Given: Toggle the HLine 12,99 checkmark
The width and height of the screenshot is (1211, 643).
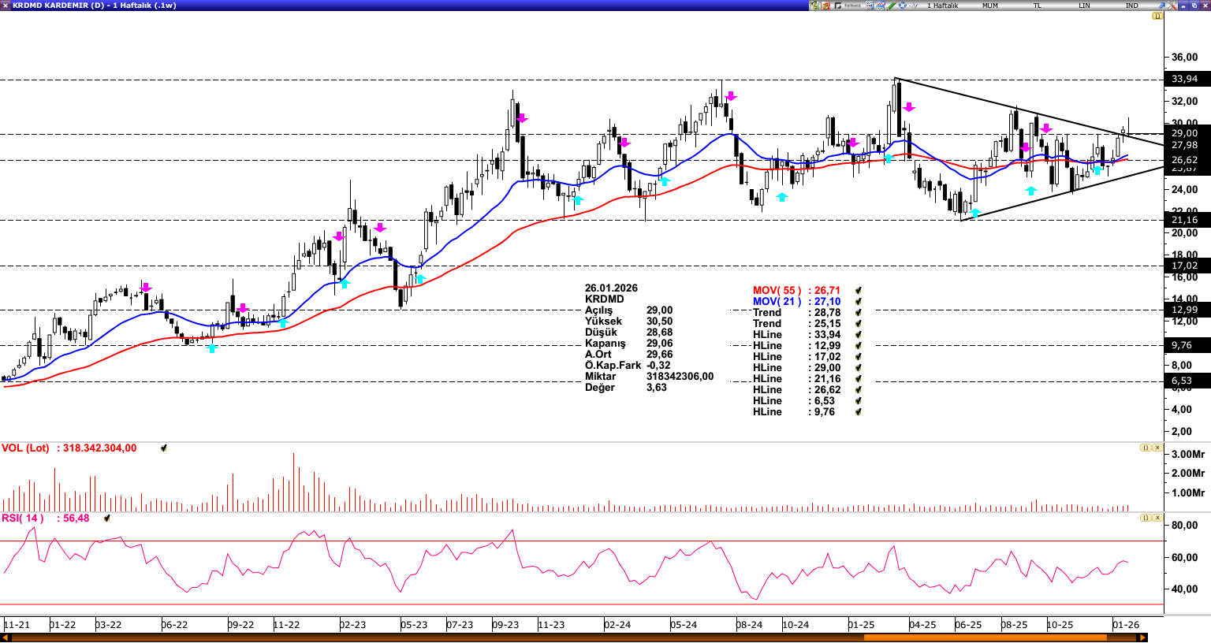Looking at the screenshot, I should coord(858,346).
